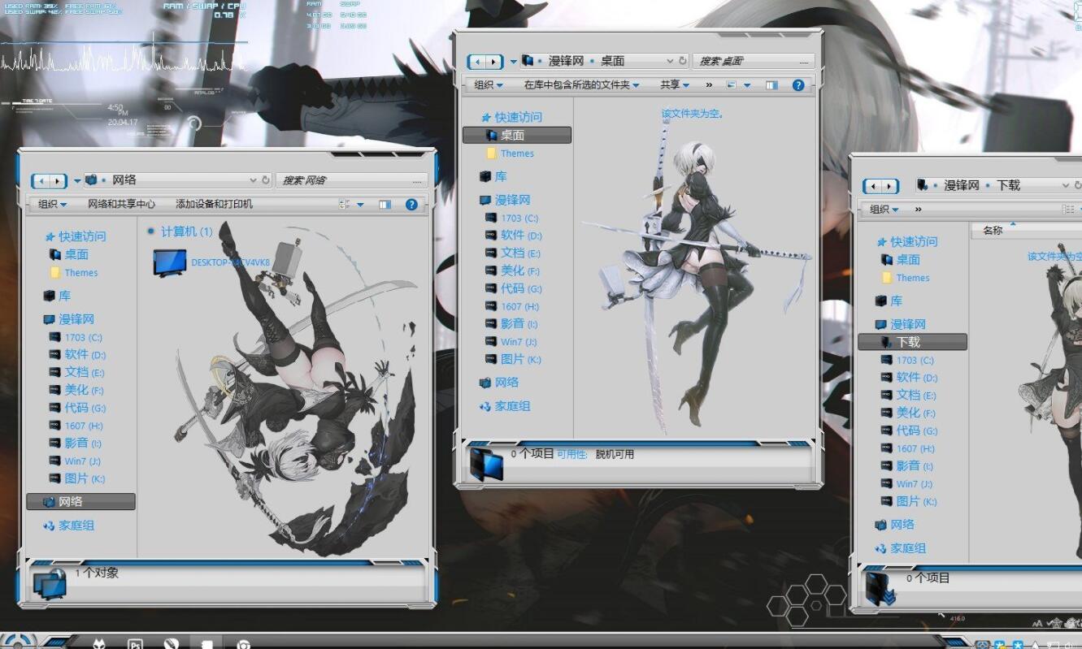Click 名称 column header in 下载 window

pos(993,231)
